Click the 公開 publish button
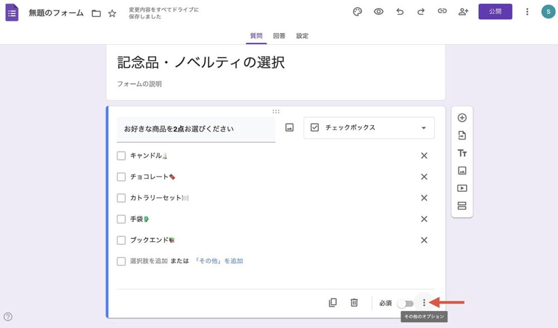 496,11
